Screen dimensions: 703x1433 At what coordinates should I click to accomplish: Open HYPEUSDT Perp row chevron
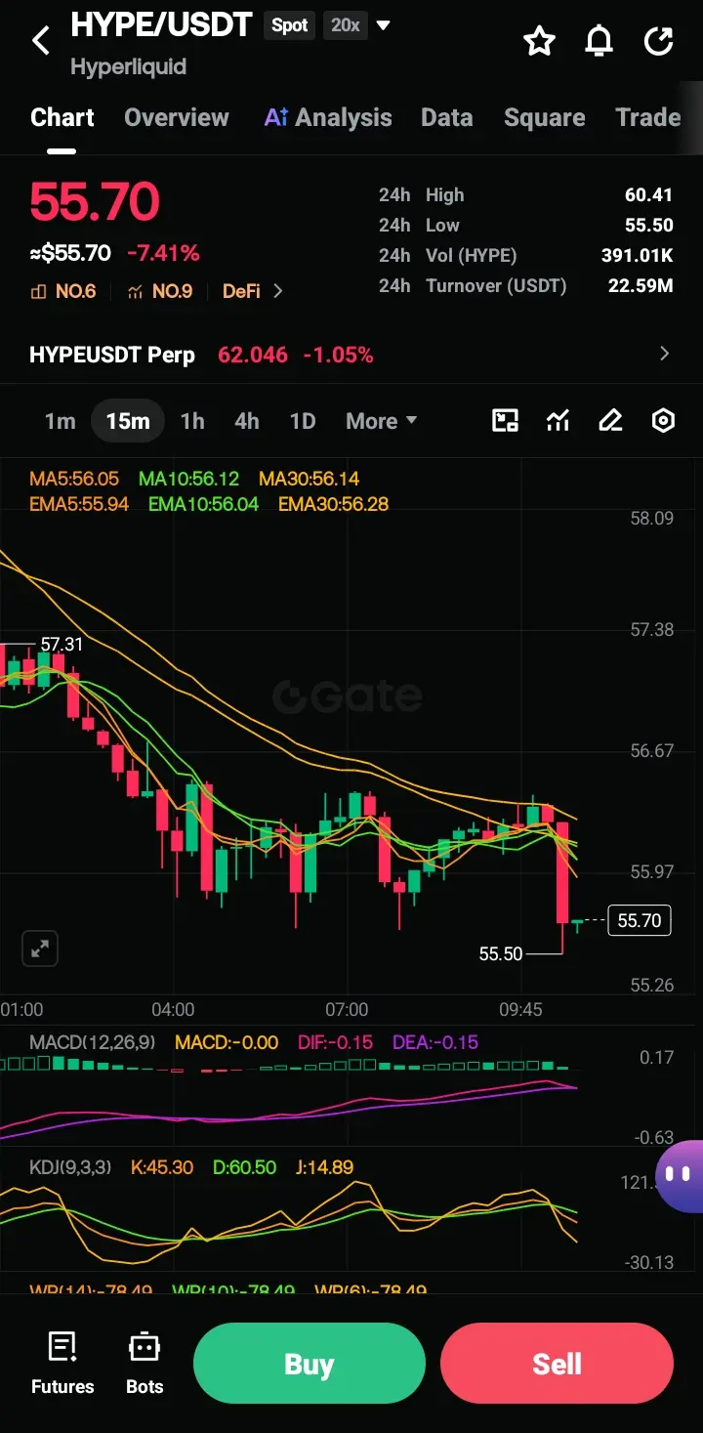[665, 354]
